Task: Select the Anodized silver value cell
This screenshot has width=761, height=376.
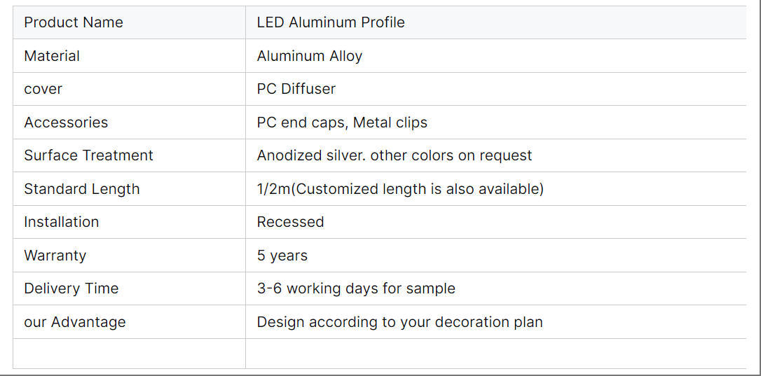Action: coord(495,155)
